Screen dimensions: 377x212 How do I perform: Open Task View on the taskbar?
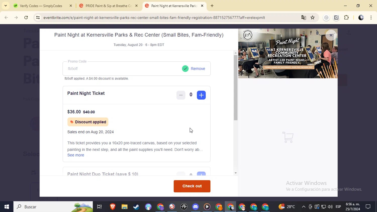pos(100,207)
